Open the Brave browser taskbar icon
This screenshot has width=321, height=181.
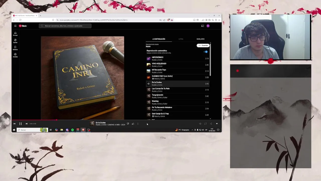83,130
